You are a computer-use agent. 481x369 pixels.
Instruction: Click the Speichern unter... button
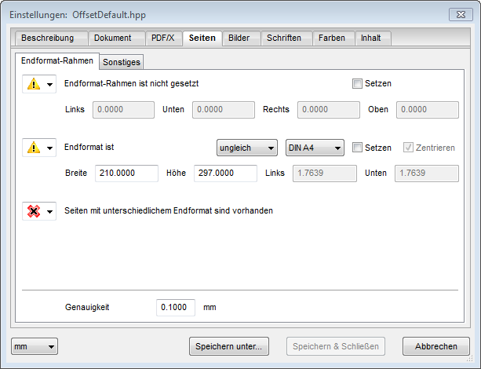[x=229, y=346]
